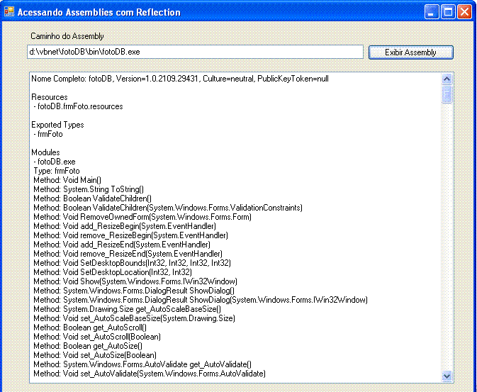Maximize the Acessando Assemblies window
The height and width of the screenshot is (392, 477).
448,12
